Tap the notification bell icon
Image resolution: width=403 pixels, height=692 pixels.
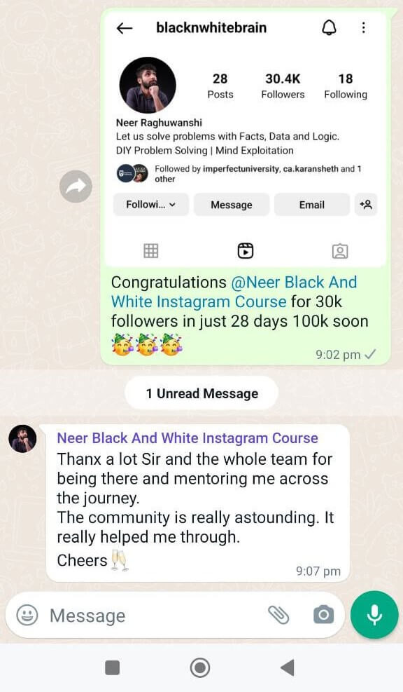[329, 28]
